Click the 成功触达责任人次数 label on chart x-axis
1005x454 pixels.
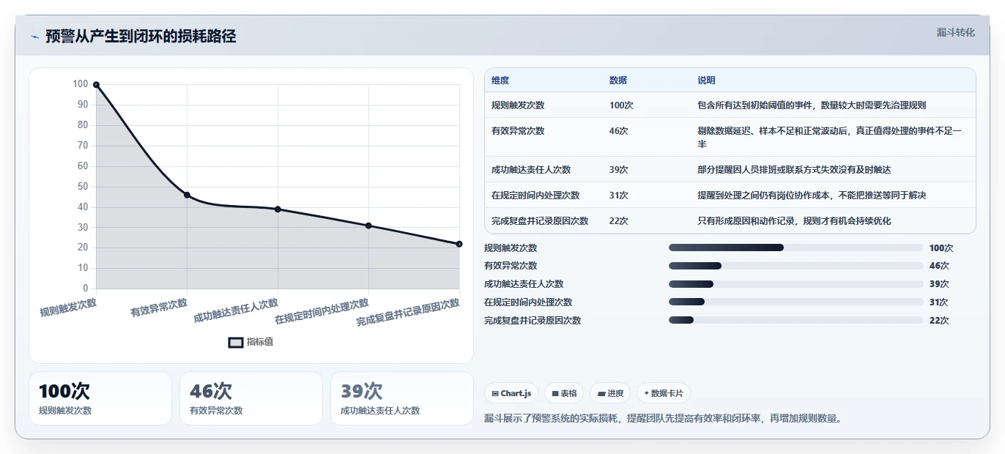pos(236,310)
